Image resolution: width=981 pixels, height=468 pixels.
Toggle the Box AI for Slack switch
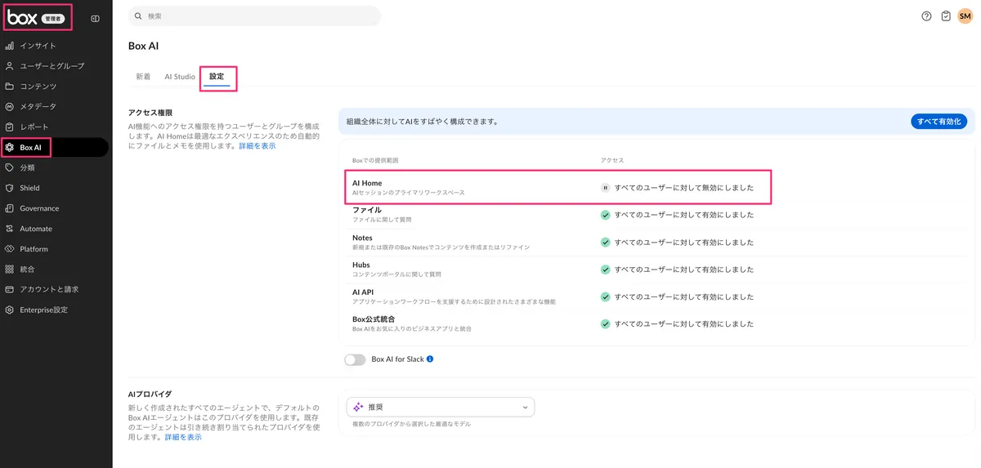[355, 359]
